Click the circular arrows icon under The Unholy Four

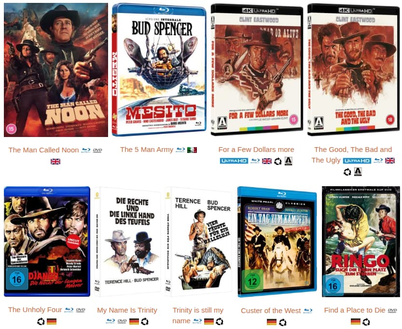point(41,321)
